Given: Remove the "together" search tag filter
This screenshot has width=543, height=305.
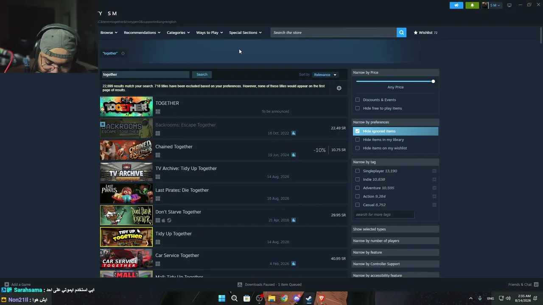Looking at the screenshot, I should tap(123, 53).
